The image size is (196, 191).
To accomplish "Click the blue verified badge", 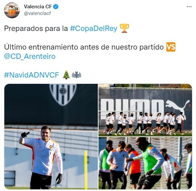I will pos(56,7).
